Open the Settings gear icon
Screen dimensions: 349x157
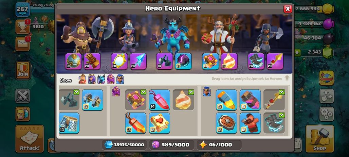[327, 114]
